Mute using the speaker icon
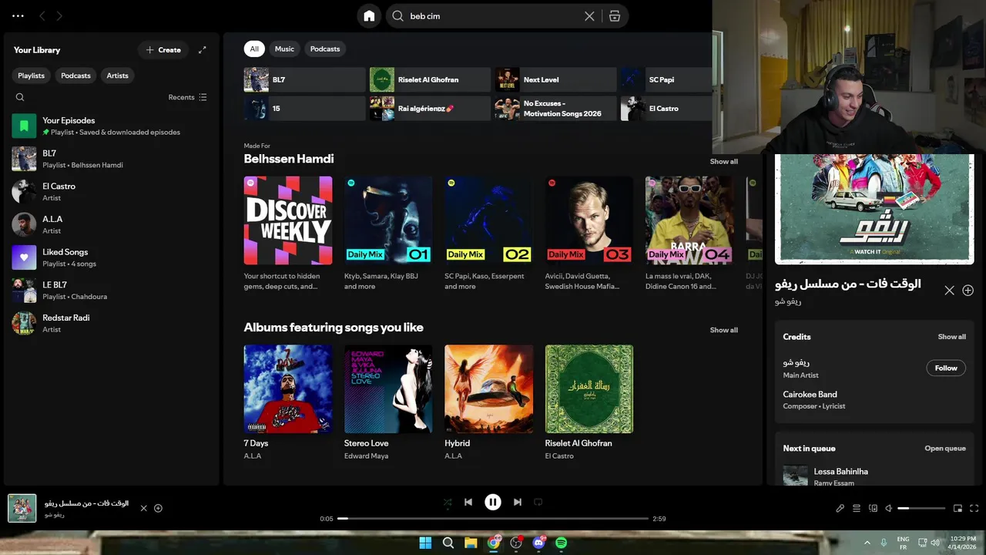 (x=888, y=508)
